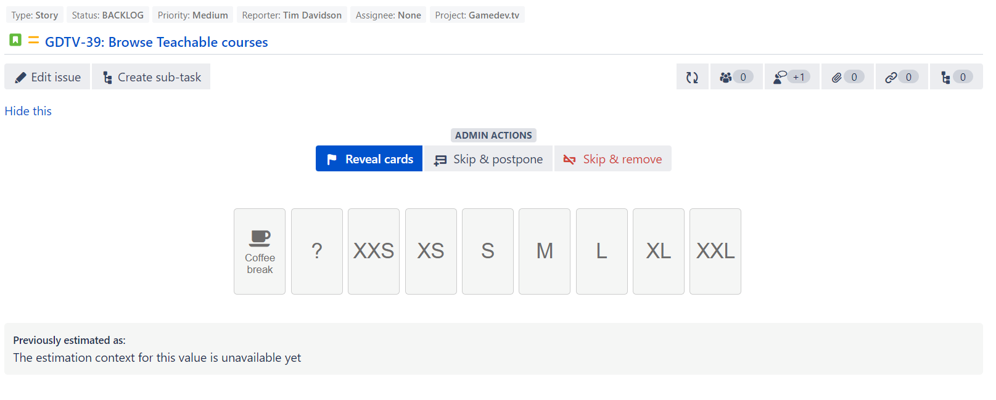The width and height of the screenshot is (996, 400).
Task: Select the M estimation card
Action: point(545,251)
